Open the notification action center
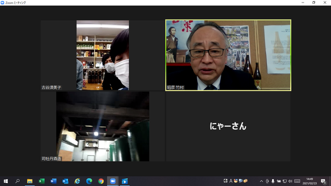The width and height of the screenshot is (331, 186). pos(323,181)
